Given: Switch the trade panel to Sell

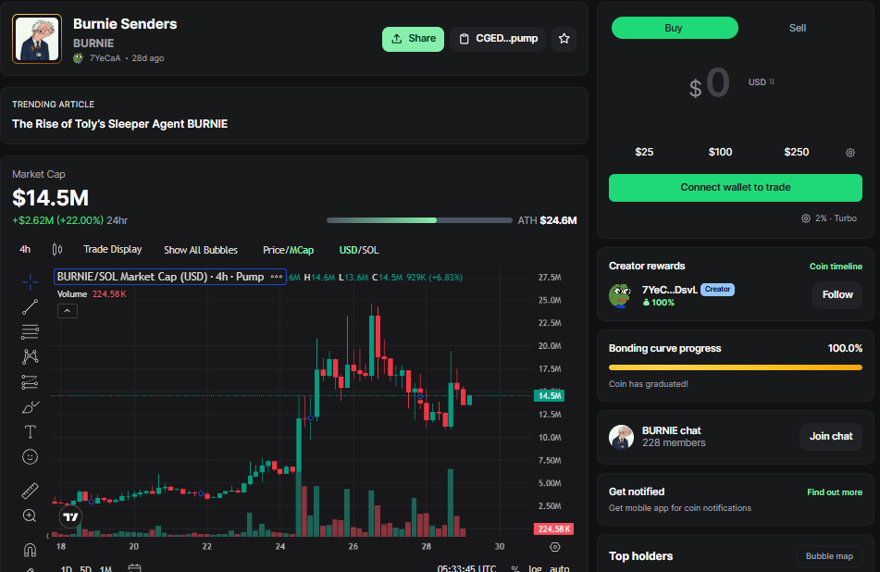Looking at the screenshot, I should (x=797, y=28).
